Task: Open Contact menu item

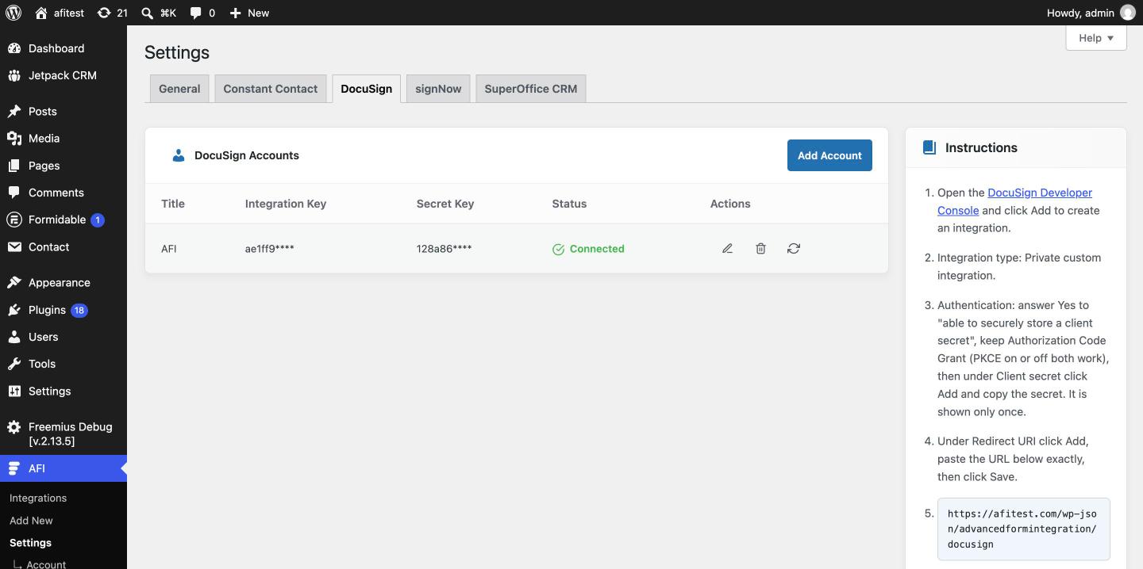Action: (63, 247)
